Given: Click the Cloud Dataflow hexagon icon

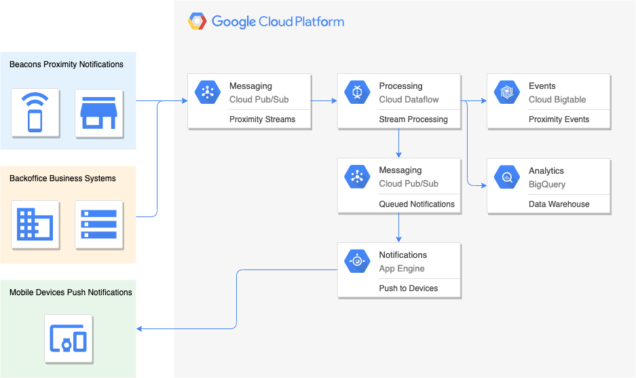Looking at the screenshot, I should point(357,92).
